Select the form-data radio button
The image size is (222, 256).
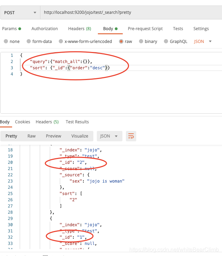coord(29,41)
